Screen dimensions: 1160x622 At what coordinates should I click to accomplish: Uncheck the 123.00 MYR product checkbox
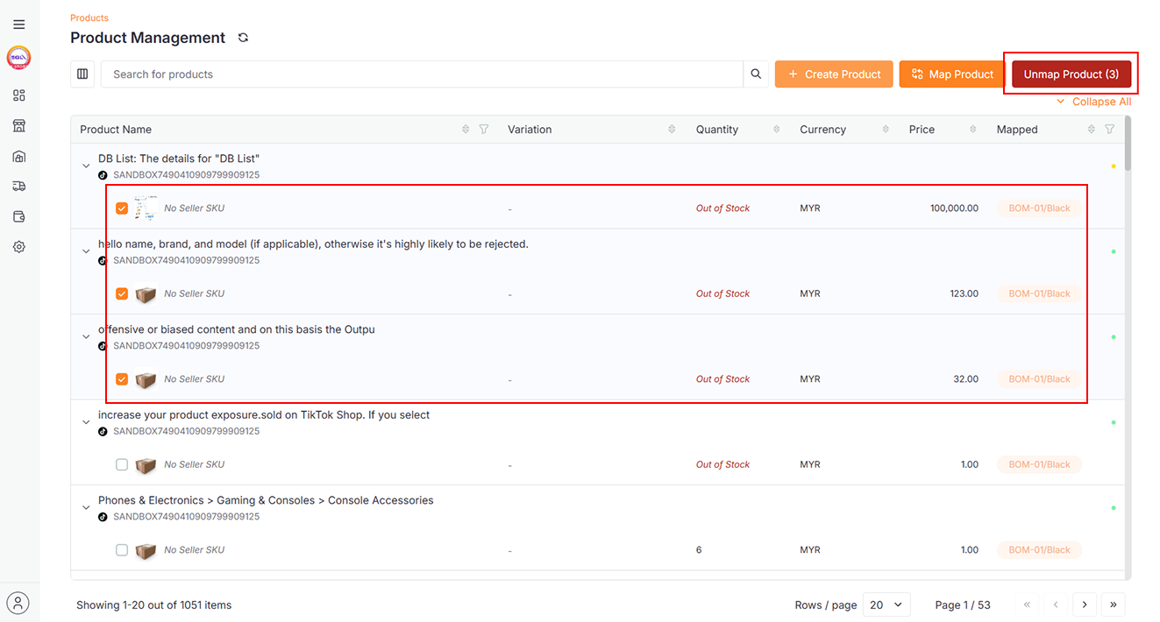pyautogui.click(x=122, y=293)
